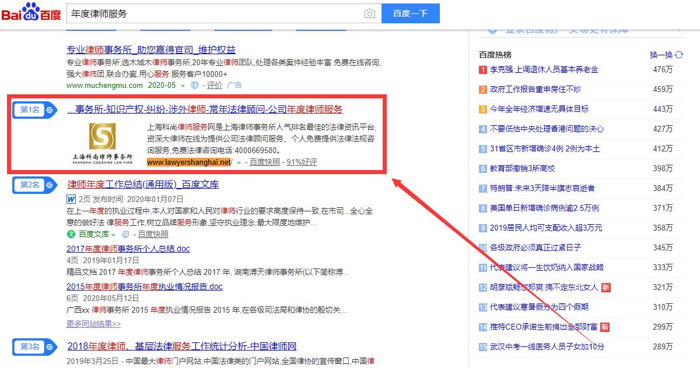Click the Word document icon beside 2页
Image resolution: width=700 pixels, height=368 pixels.
pos(71,199)
